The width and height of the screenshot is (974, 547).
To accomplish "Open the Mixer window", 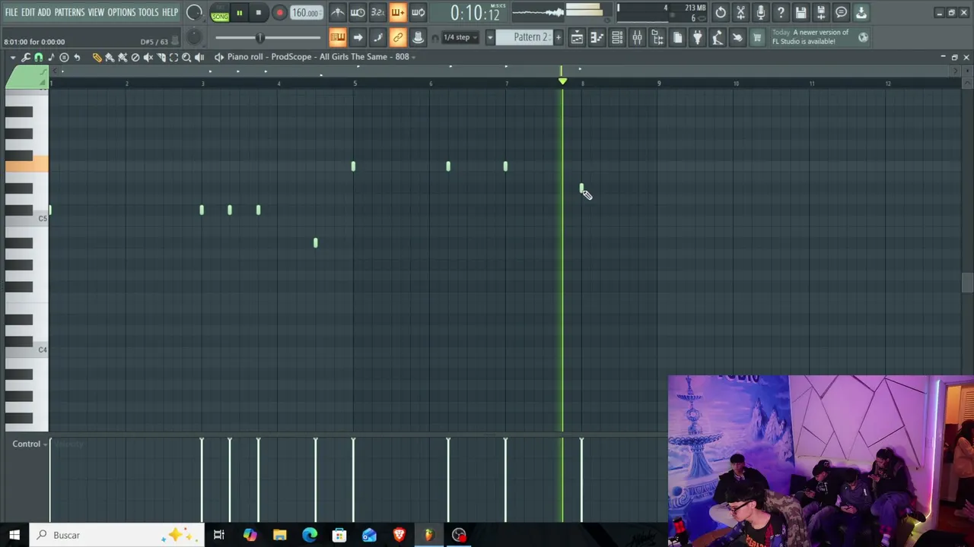I will (637, 37).
